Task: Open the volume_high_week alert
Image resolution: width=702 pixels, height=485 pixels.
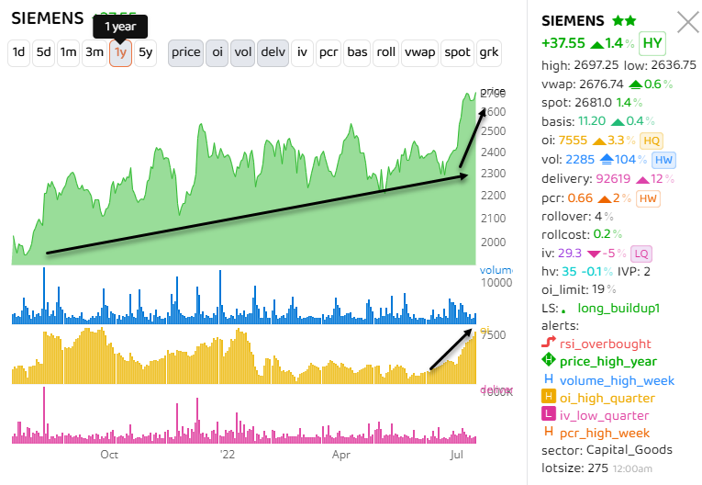Action: coord(617,380)
